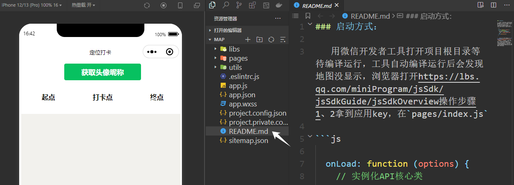
Task: Click the editor outline list icon
Action: [x=295, y=16]
